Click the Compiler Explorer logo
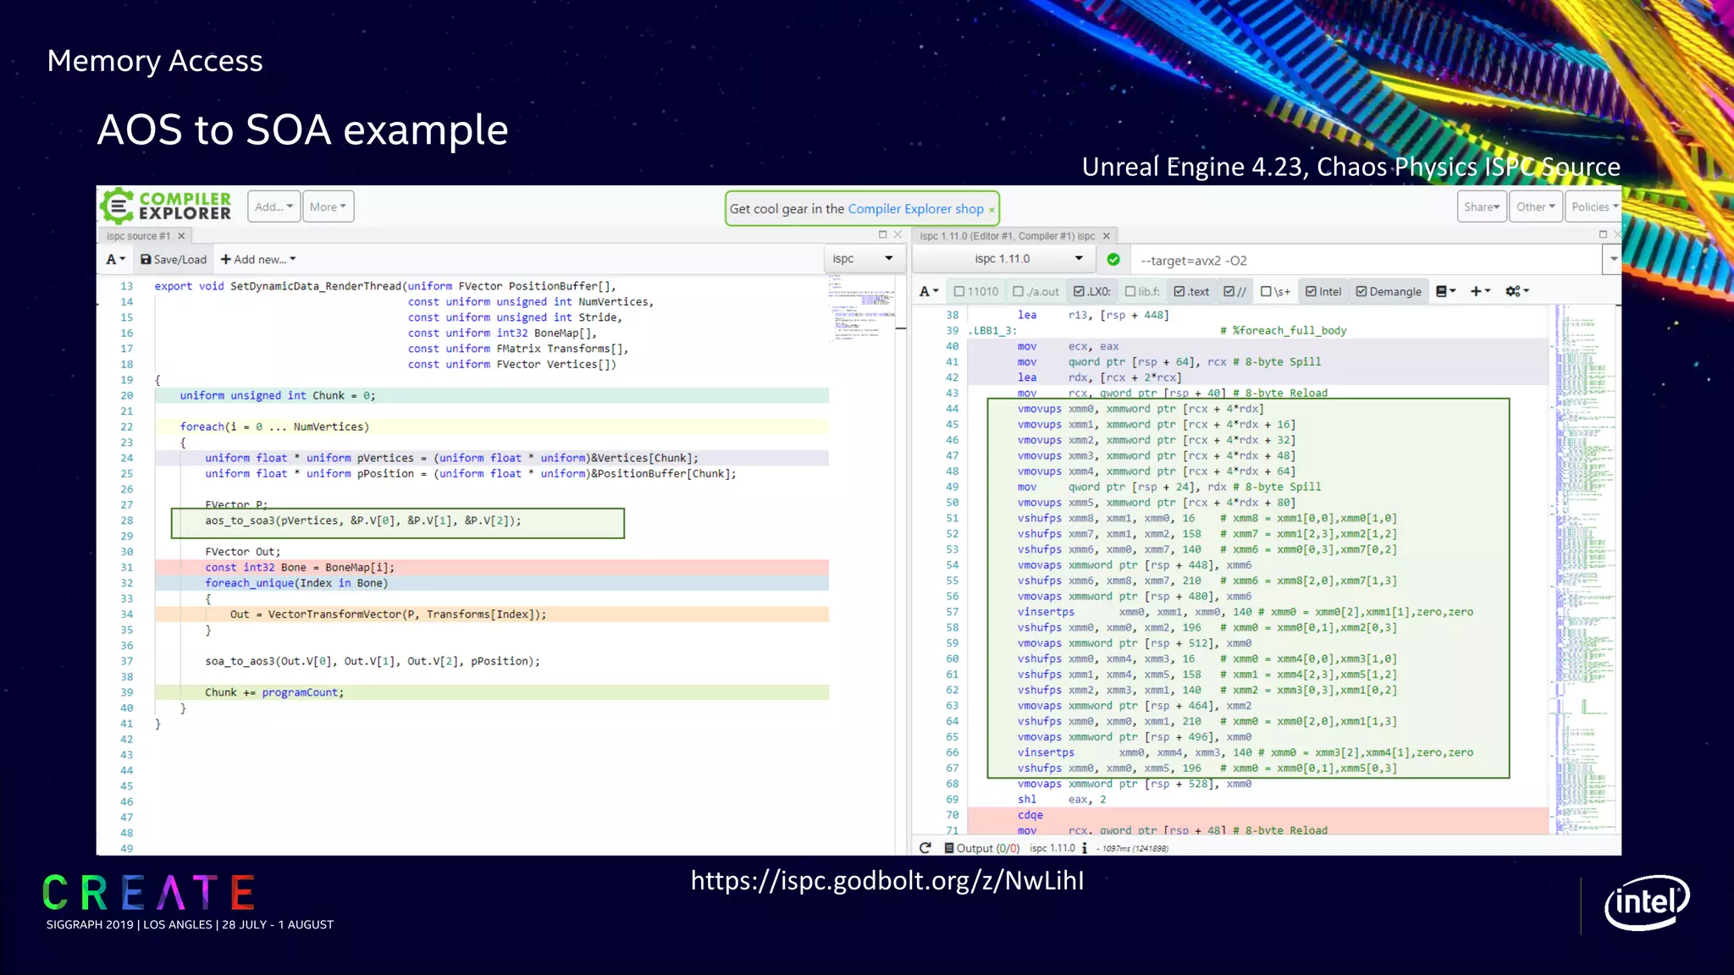This screenshot has width=1734, height=975. [166, 206]
